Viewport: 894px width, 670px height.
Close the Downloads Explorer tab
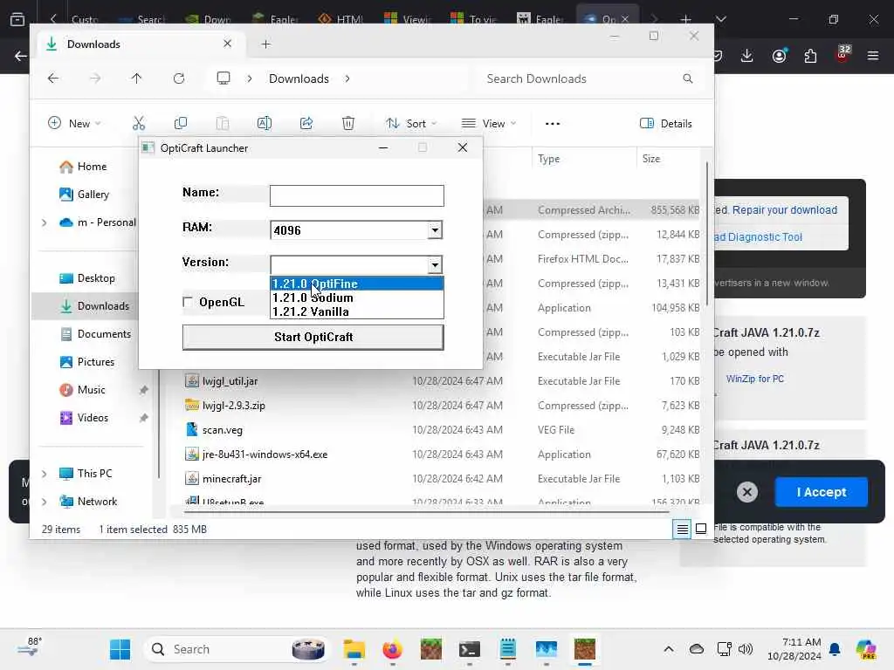point(227,44)
